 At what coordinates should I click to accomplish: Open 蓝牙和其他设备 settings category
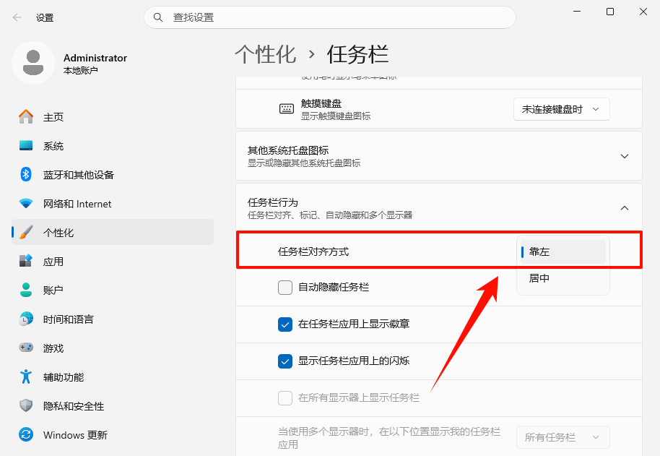pyautogui.click(x=113, y=174)
